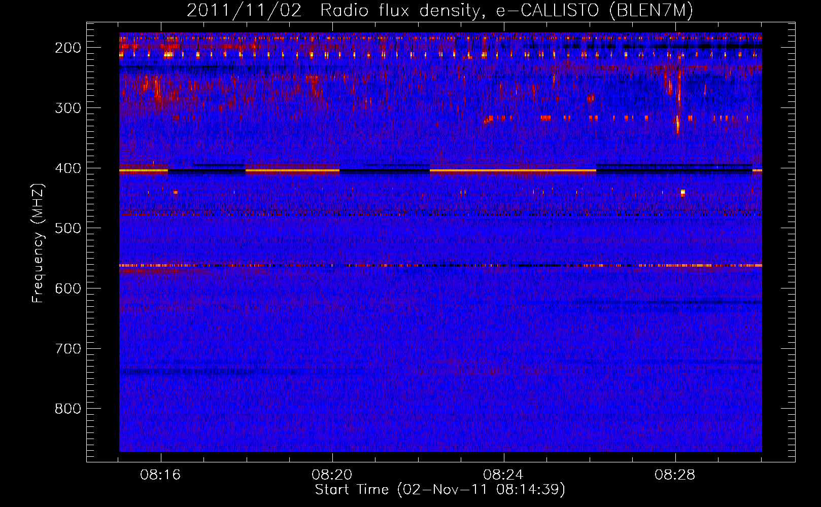Click the 600 frequency tick label
The width and height of the screenshot is (821, 507).
point(68,288)
